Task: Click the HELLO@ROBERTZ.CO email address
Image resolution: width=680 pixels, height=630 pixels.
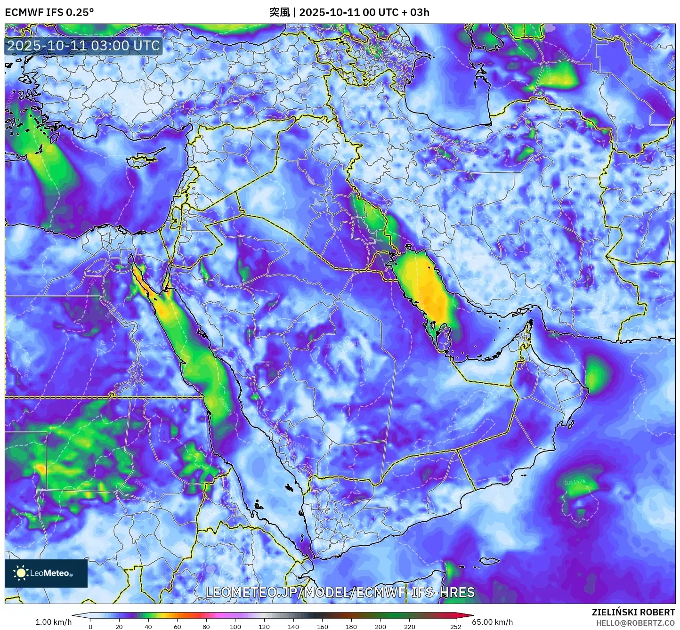Action: tap(635, 622)
